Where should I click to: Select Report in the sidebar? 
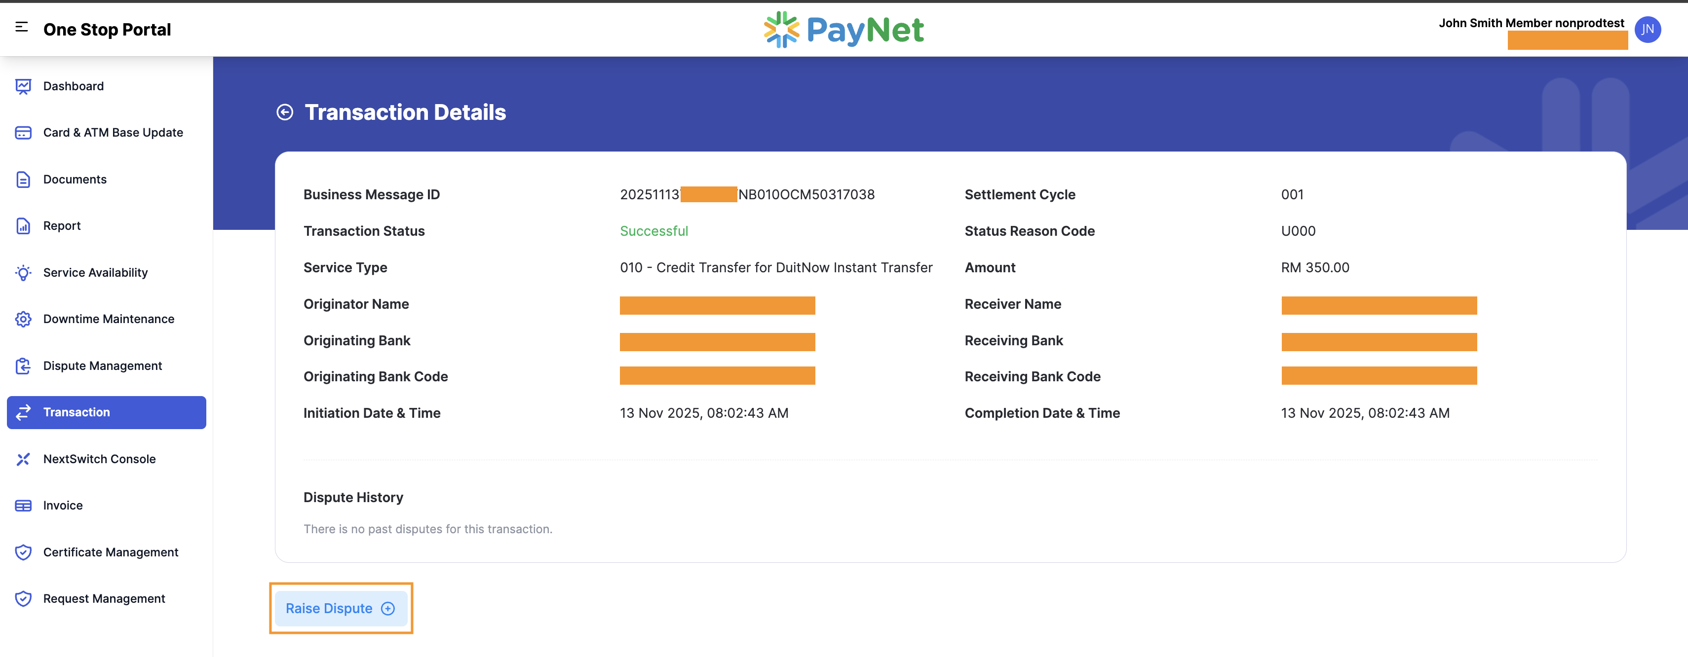(106, 226)
